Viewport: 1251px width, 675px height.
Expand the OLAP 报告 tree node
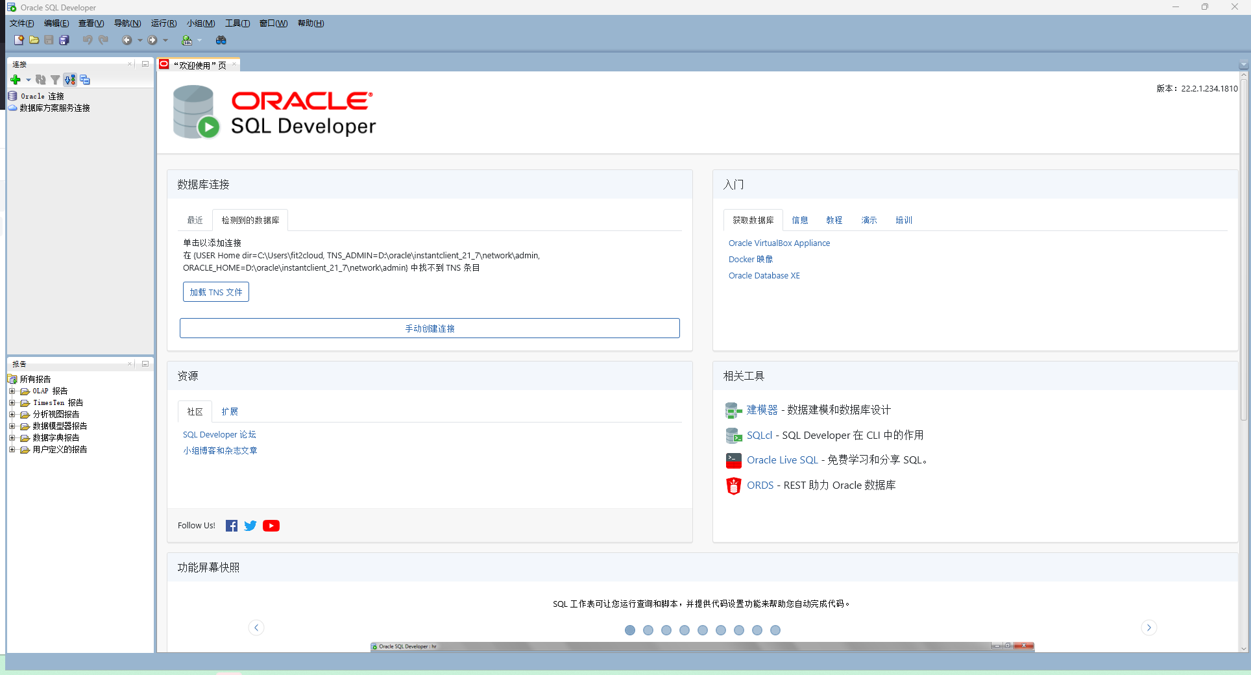[13, 391]
